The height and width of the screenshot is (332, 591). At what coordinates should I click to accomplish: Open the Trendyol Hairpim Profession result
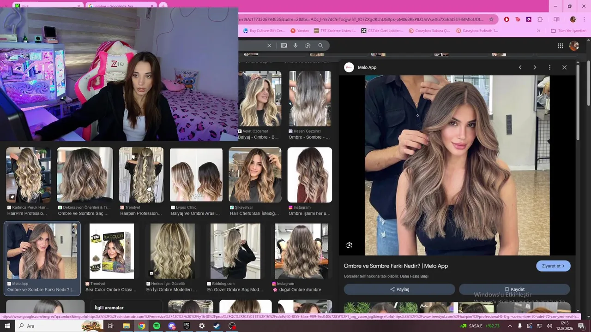point(141,182)
